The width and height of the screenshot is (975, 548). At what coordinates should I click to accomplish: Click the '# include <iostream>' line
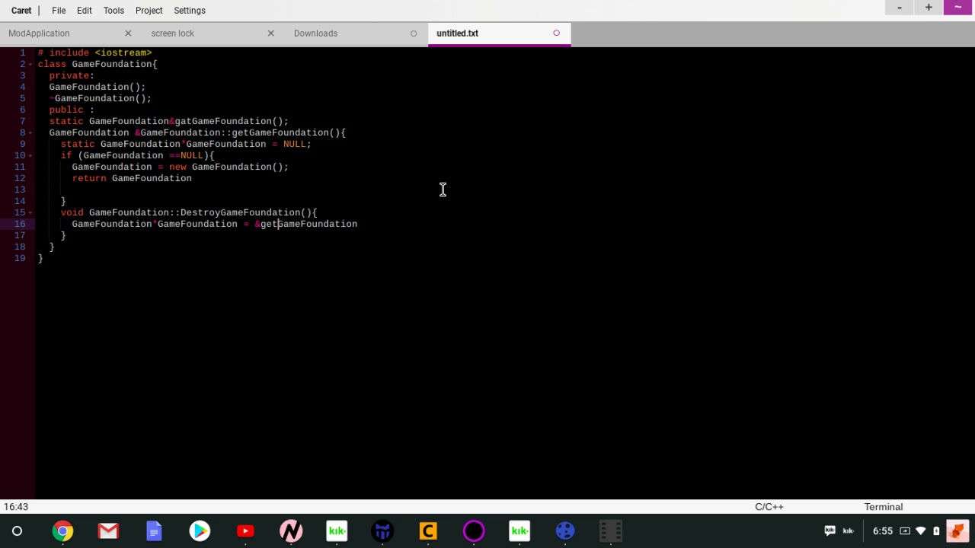94,53
